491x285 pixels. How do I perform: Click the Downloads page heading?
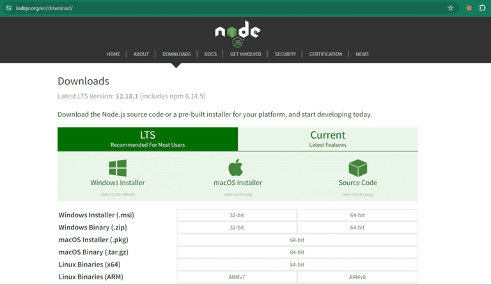click(83, 81)
